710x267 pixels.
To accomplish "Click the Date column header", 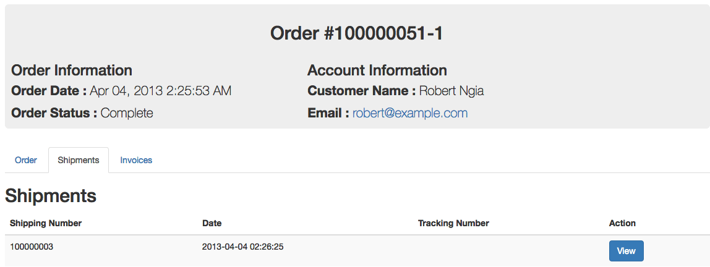I will tap(212, 223).
